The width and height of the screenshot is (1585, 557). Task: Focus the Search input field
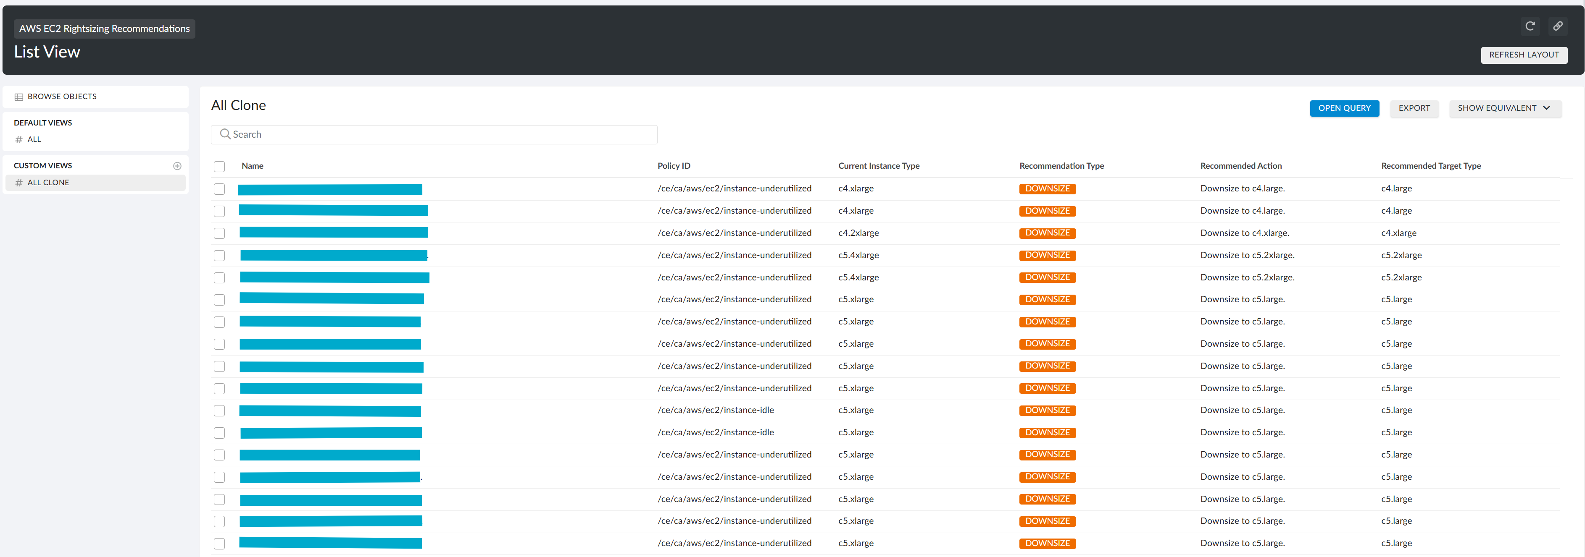tap(434, 135)
